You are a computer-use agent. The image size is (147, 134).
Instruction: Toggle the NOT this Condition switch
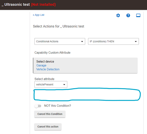tap(38, 106)
